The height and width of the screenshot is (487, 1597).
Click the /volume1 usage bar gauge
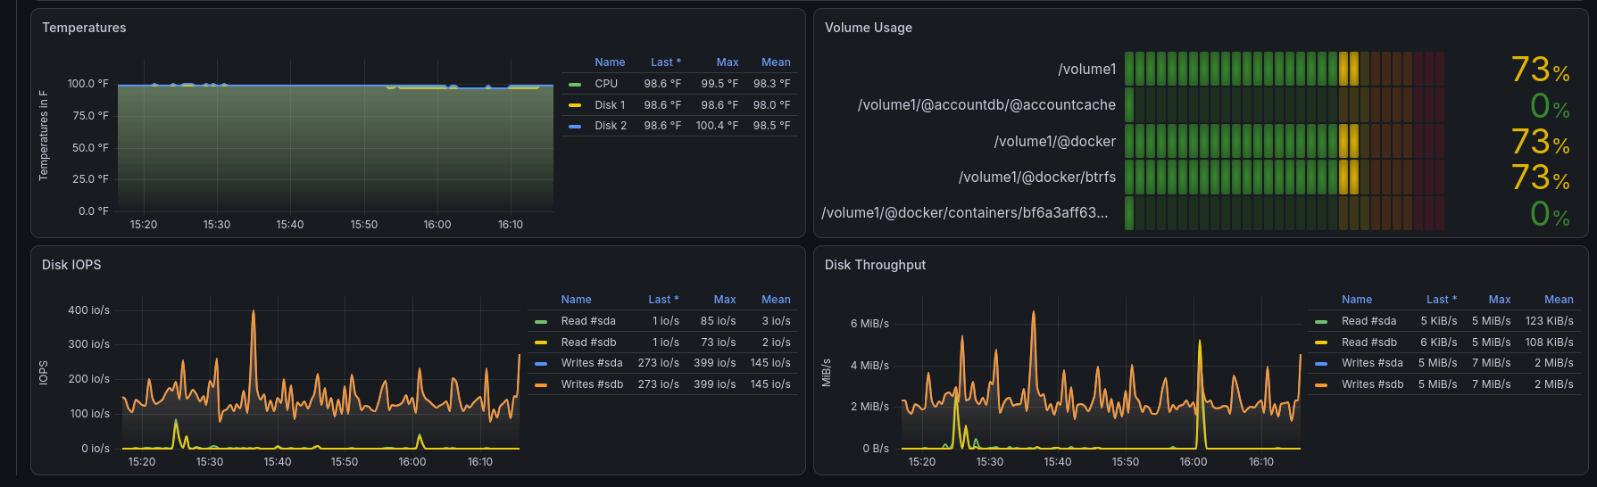click(x=1285, y=69)
